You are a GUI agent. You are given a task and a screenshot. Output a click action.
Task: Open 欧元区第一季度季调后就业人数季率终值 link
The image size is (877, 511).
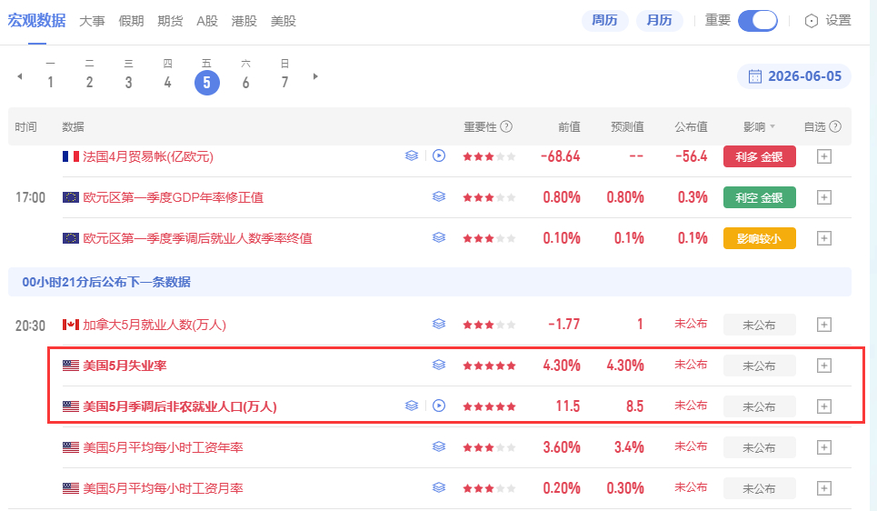tap(197, 238)
